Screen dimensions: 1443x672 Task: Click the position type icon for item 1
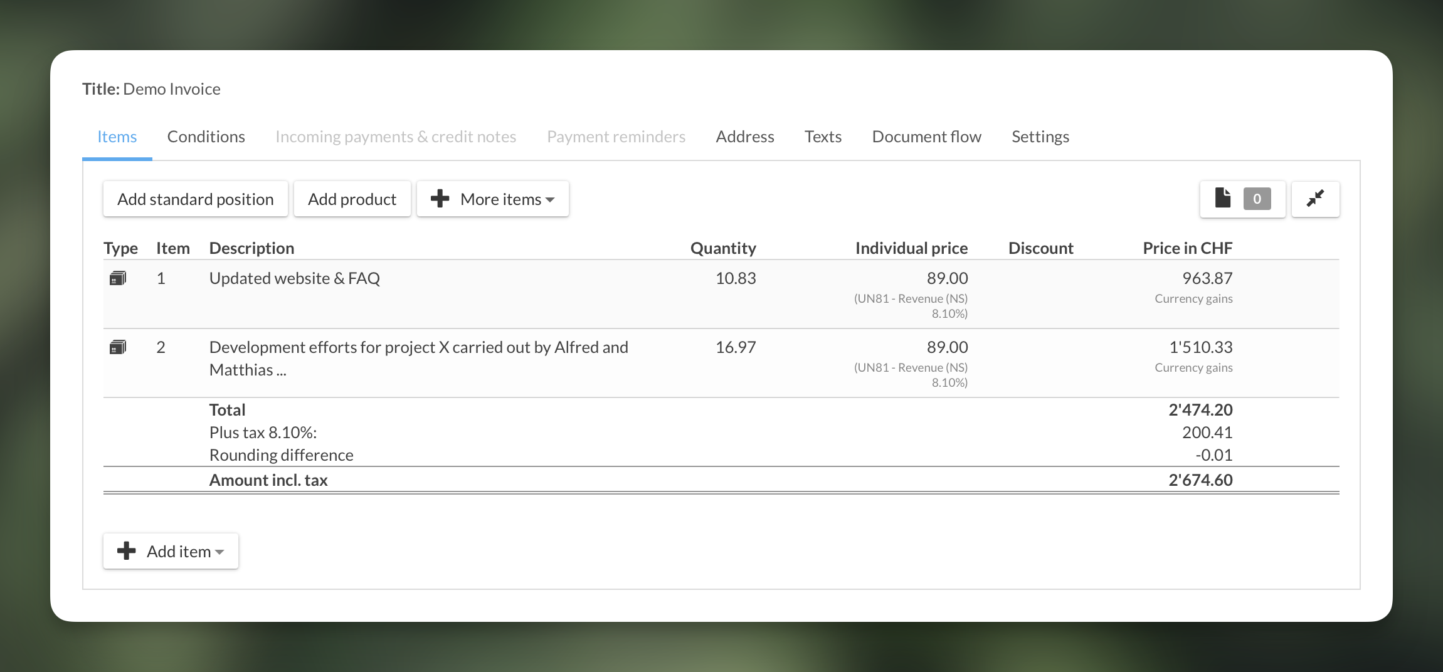pos(118,278)
